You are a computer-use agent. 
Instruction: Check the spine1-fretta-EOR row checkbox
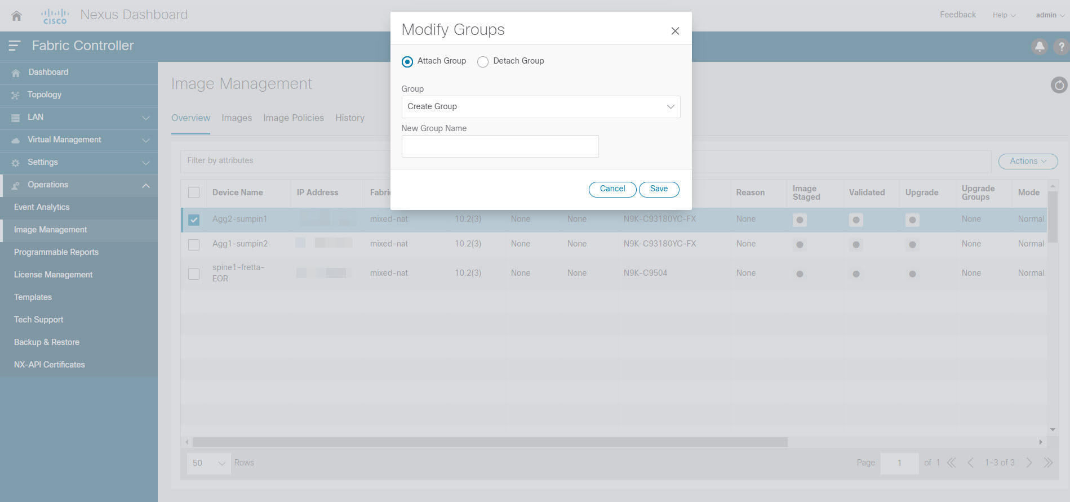click(x=194, y=274)
